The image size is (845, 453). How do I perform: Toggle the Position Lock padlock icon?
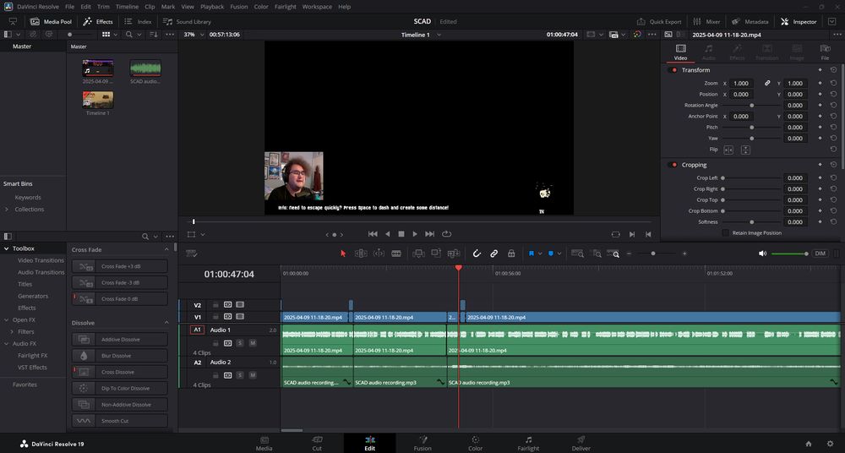[511, 254]
